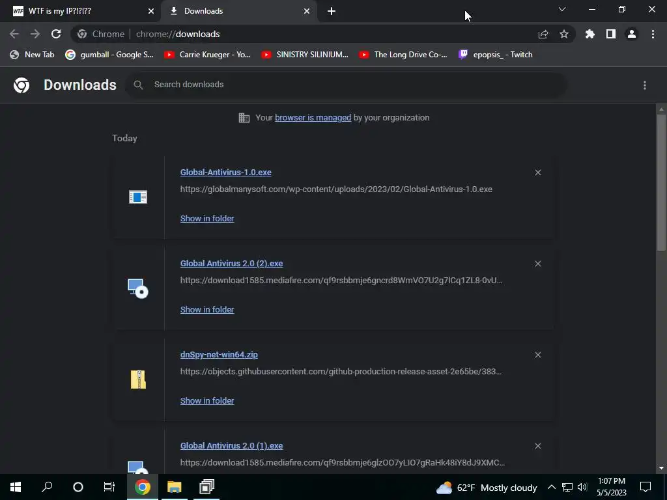
Task: Click the browser back arrow
Action: pyautogui.click(x=14, y=34)
